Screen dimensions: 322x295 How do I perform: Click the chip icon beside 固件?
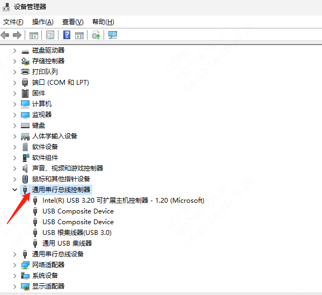point(25,93)
